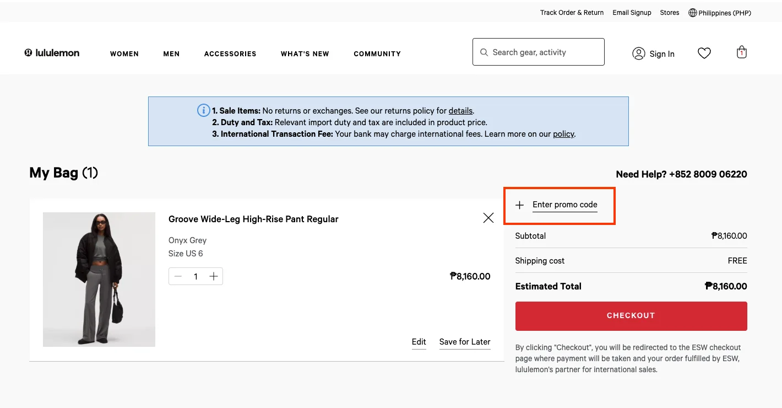
Task: Open the Groove pant product thumbnail
Action: click(x=99, y=280)
